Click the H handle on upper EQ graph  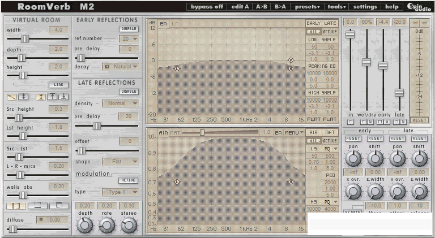[291, 68]
